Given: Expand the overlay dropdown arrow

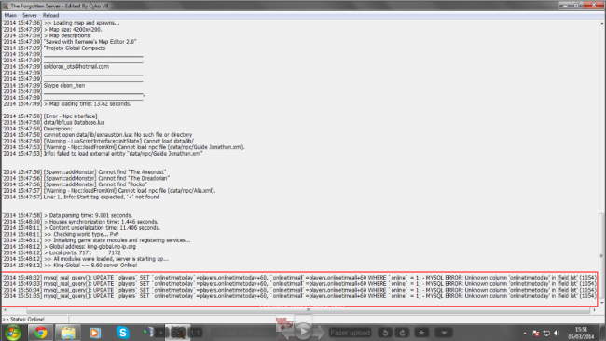Looking at the screenshot, I should (444, 333).
